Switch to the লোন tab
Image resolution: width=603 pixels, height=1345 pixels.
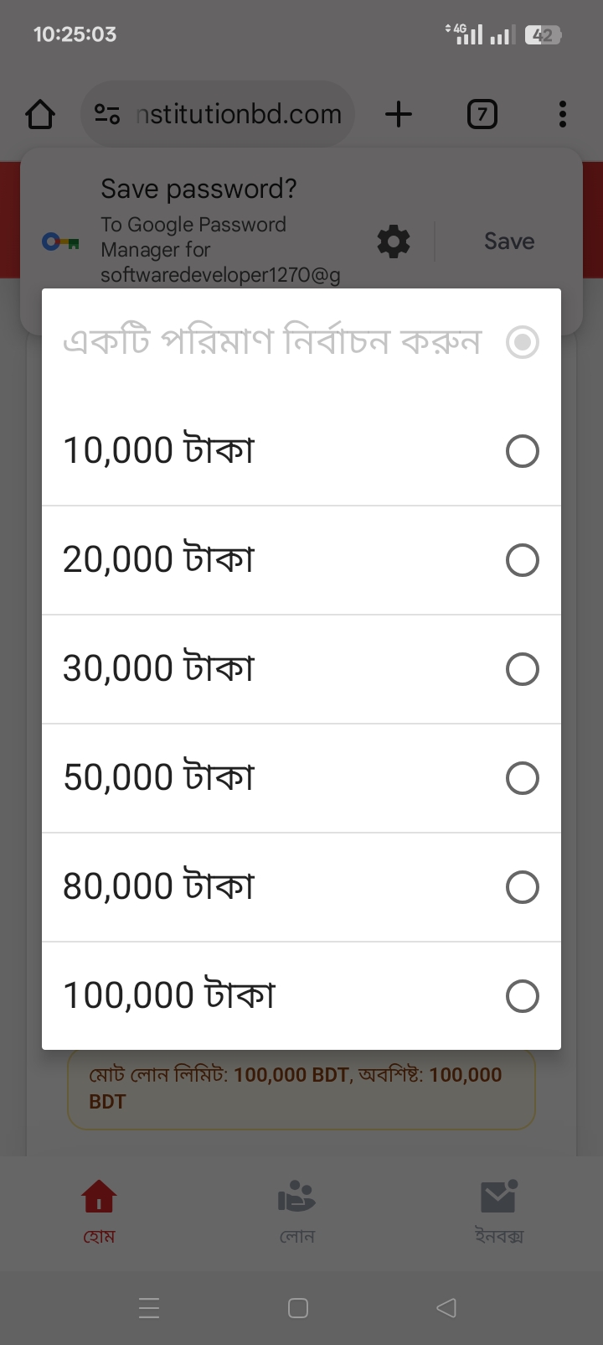tap(297, 1211)
